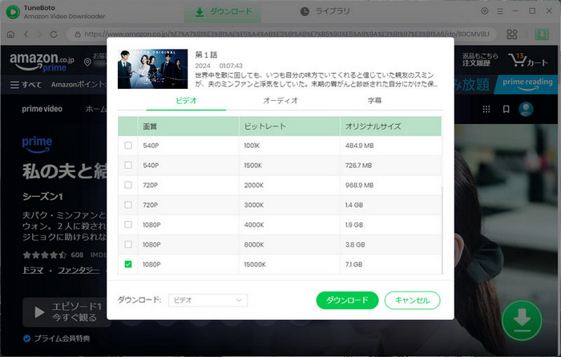Click the location pin icon beside Amazon logo

[x=87, y=62]
